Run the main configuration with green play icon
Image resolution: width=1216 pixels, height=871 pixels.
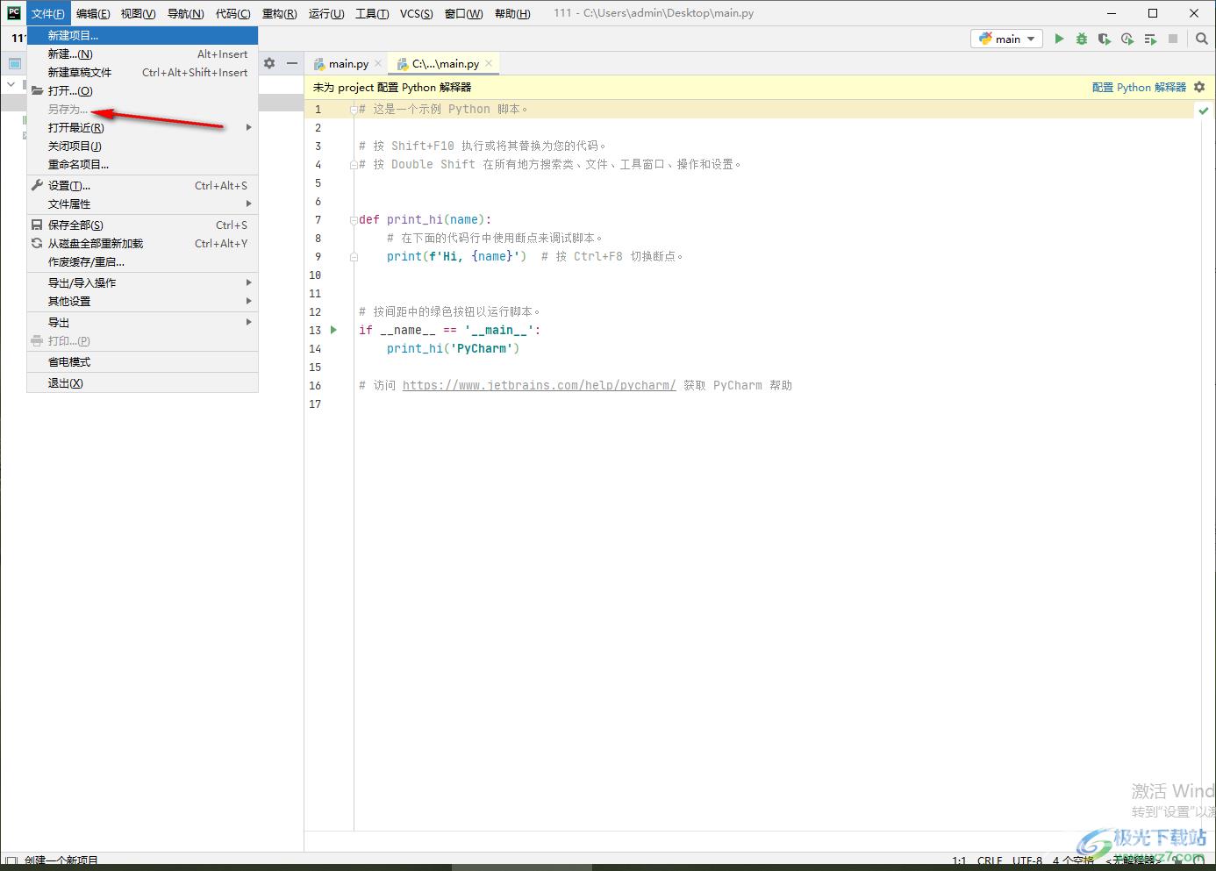click(x=1059, y=39)
